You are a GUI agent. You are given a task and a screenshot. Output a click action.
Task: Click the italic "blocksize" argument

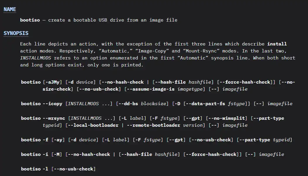154,104
